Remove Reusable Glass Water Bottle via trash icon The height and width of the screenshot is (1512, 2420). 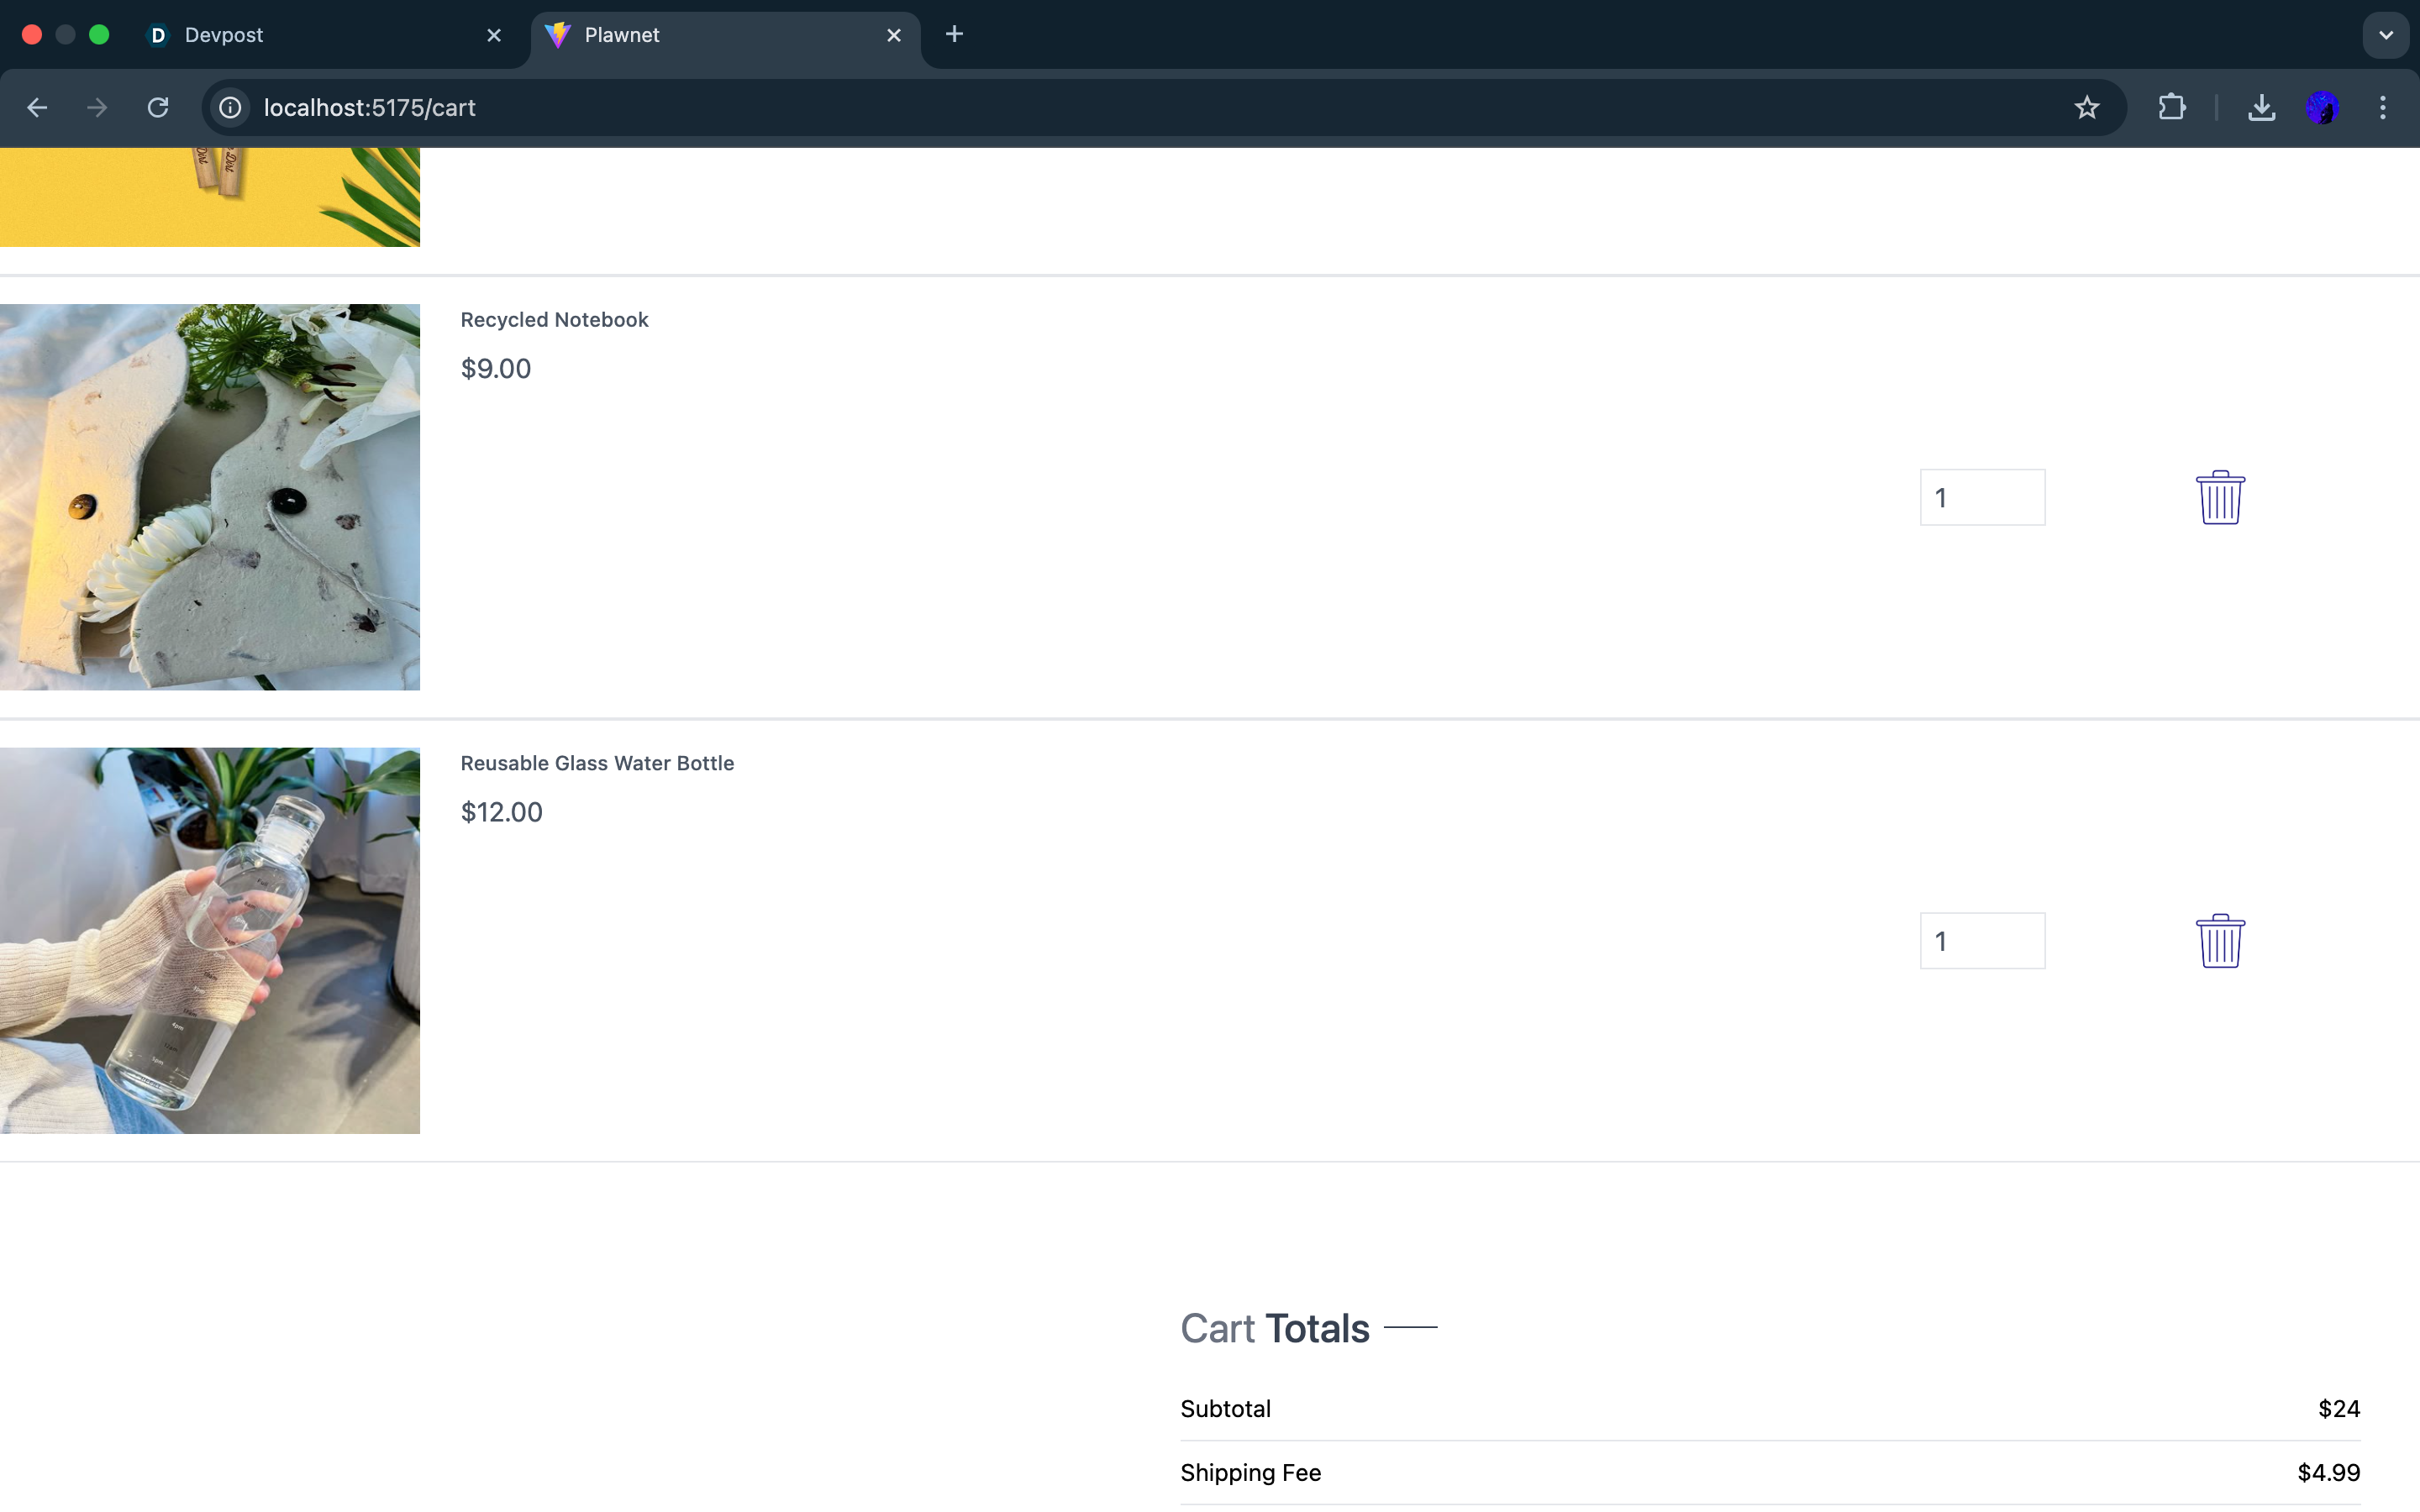click(x=2219, y=941)
